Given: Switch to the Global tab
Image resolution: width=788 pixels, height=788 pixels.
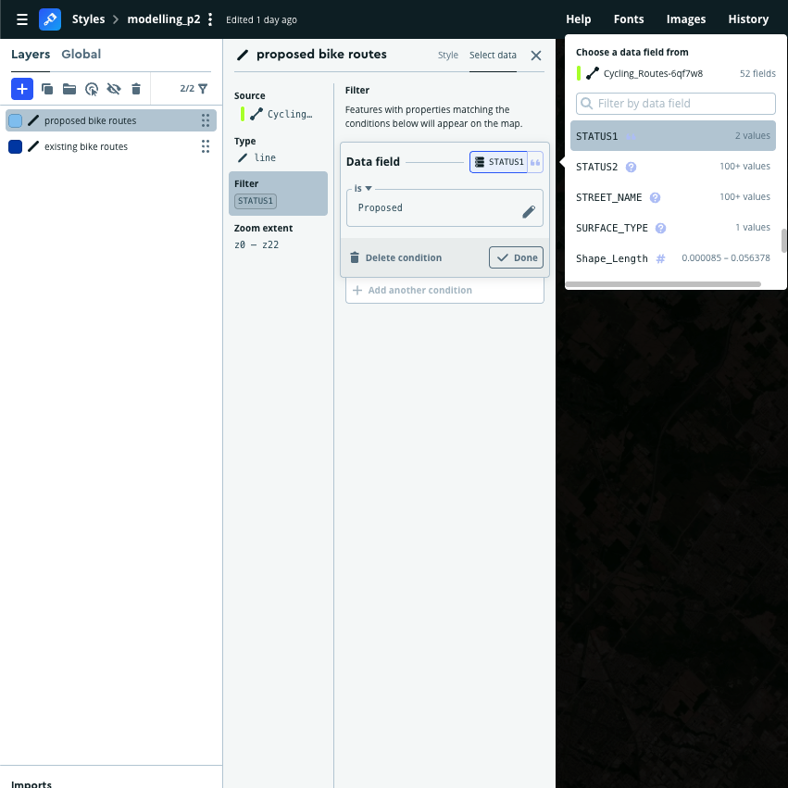Looking at the screenshot, I should pyautogui.click(x=81, y=55).
